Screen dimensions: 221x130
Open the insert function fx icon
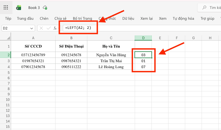(55, 28)
